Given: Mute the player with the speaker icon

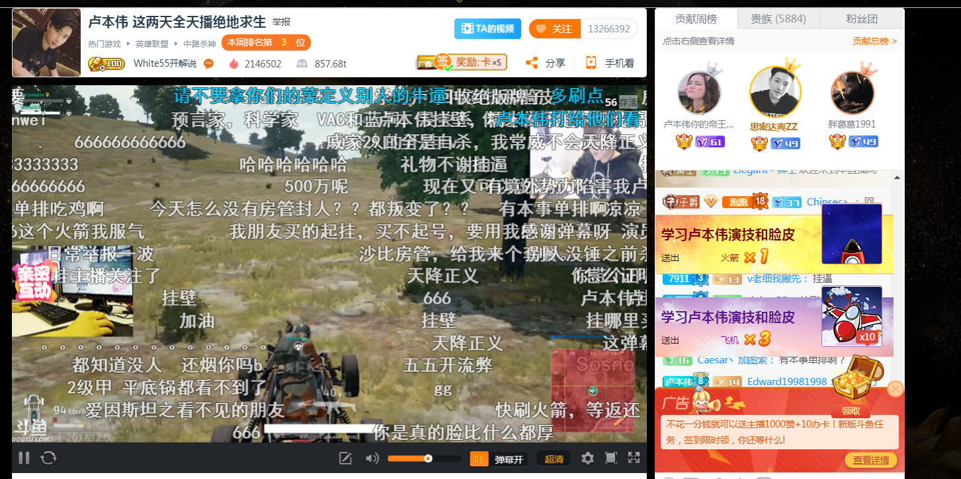Looking at the screenshot, I should click(372, 459).
